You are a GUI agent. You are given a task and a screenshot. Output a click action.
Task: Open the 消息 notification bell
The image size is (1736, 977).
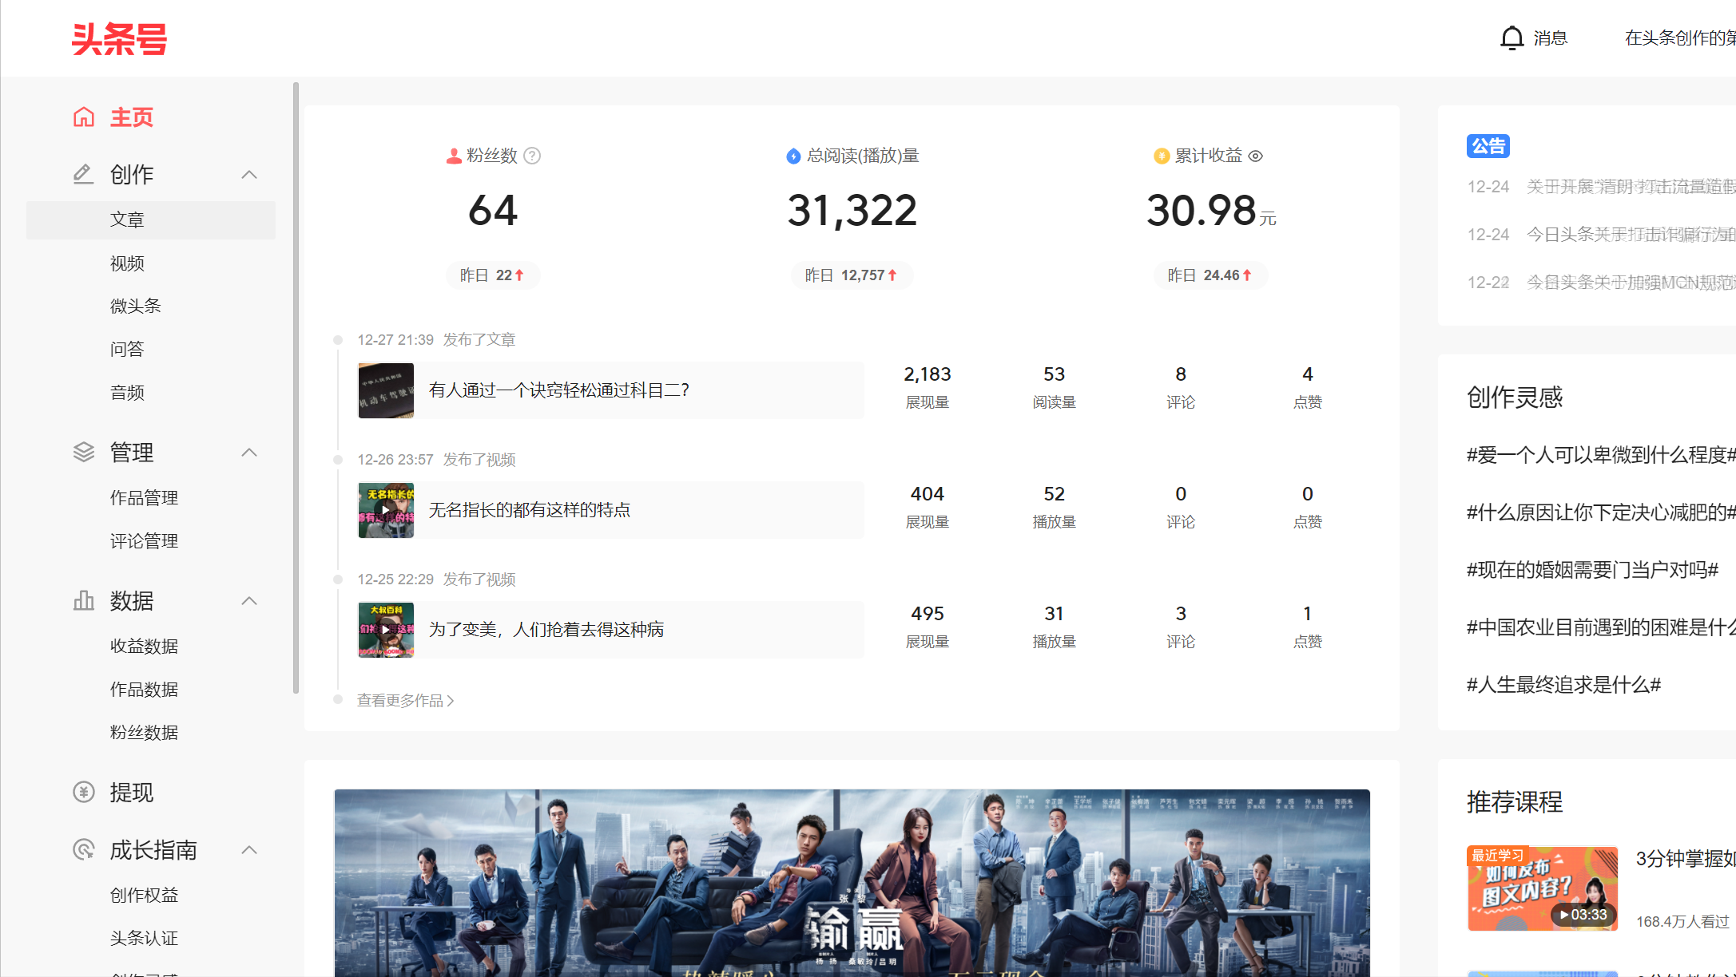click(1512, 38)
